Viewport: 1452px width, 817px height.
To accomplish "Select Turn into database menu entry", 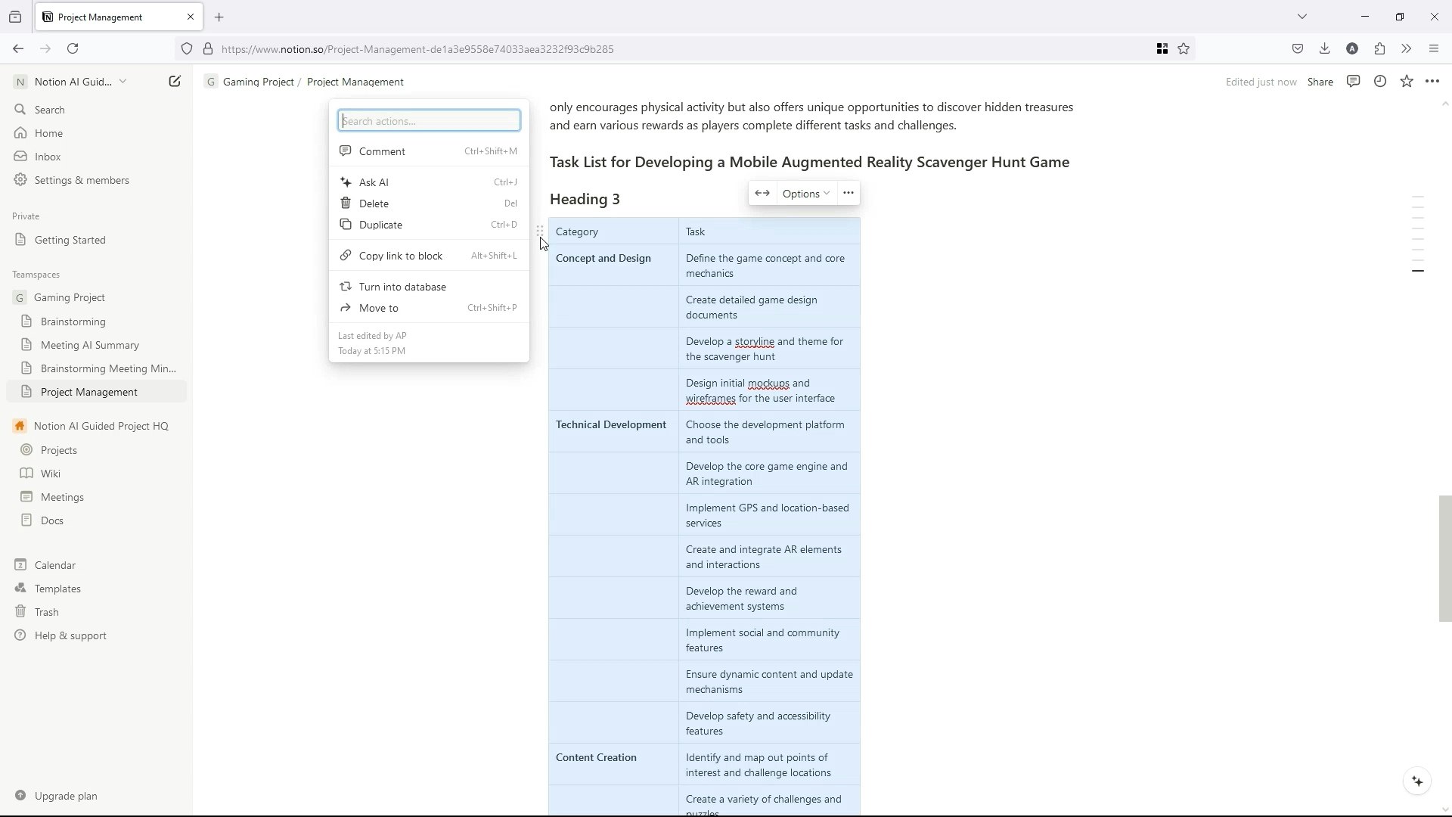I will coord(402,287).
